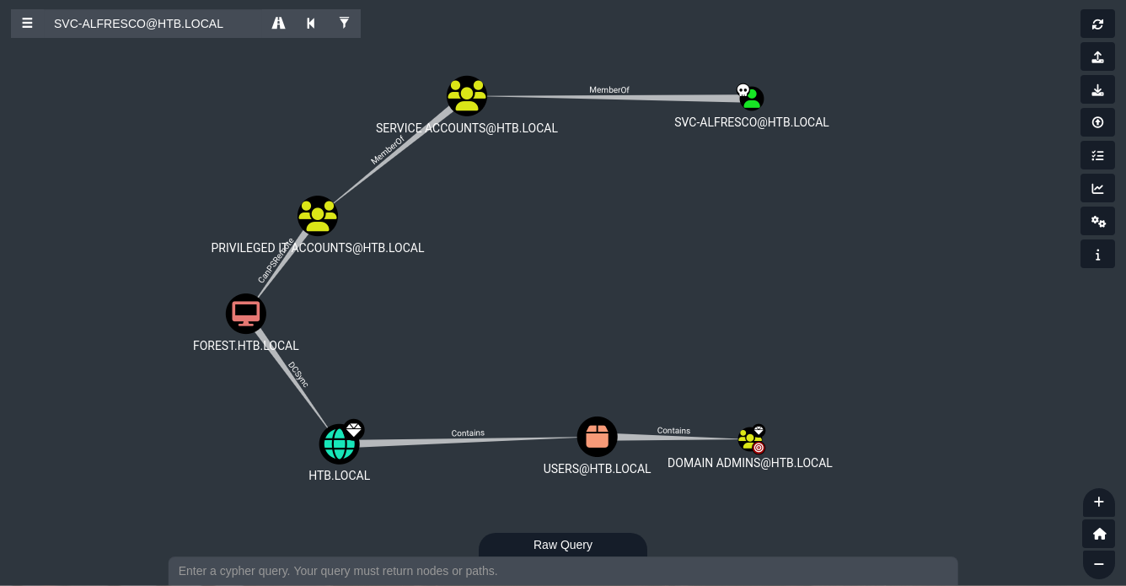Reset view with the home button
This screenshot has height=586, width=1126.
[x=1099, y=534]
